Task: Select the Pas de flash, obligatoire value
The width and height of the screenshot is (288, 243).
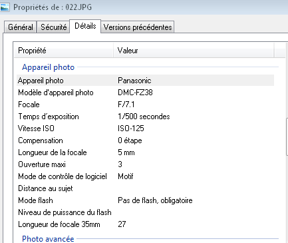Action: click(x=155, y=200)
